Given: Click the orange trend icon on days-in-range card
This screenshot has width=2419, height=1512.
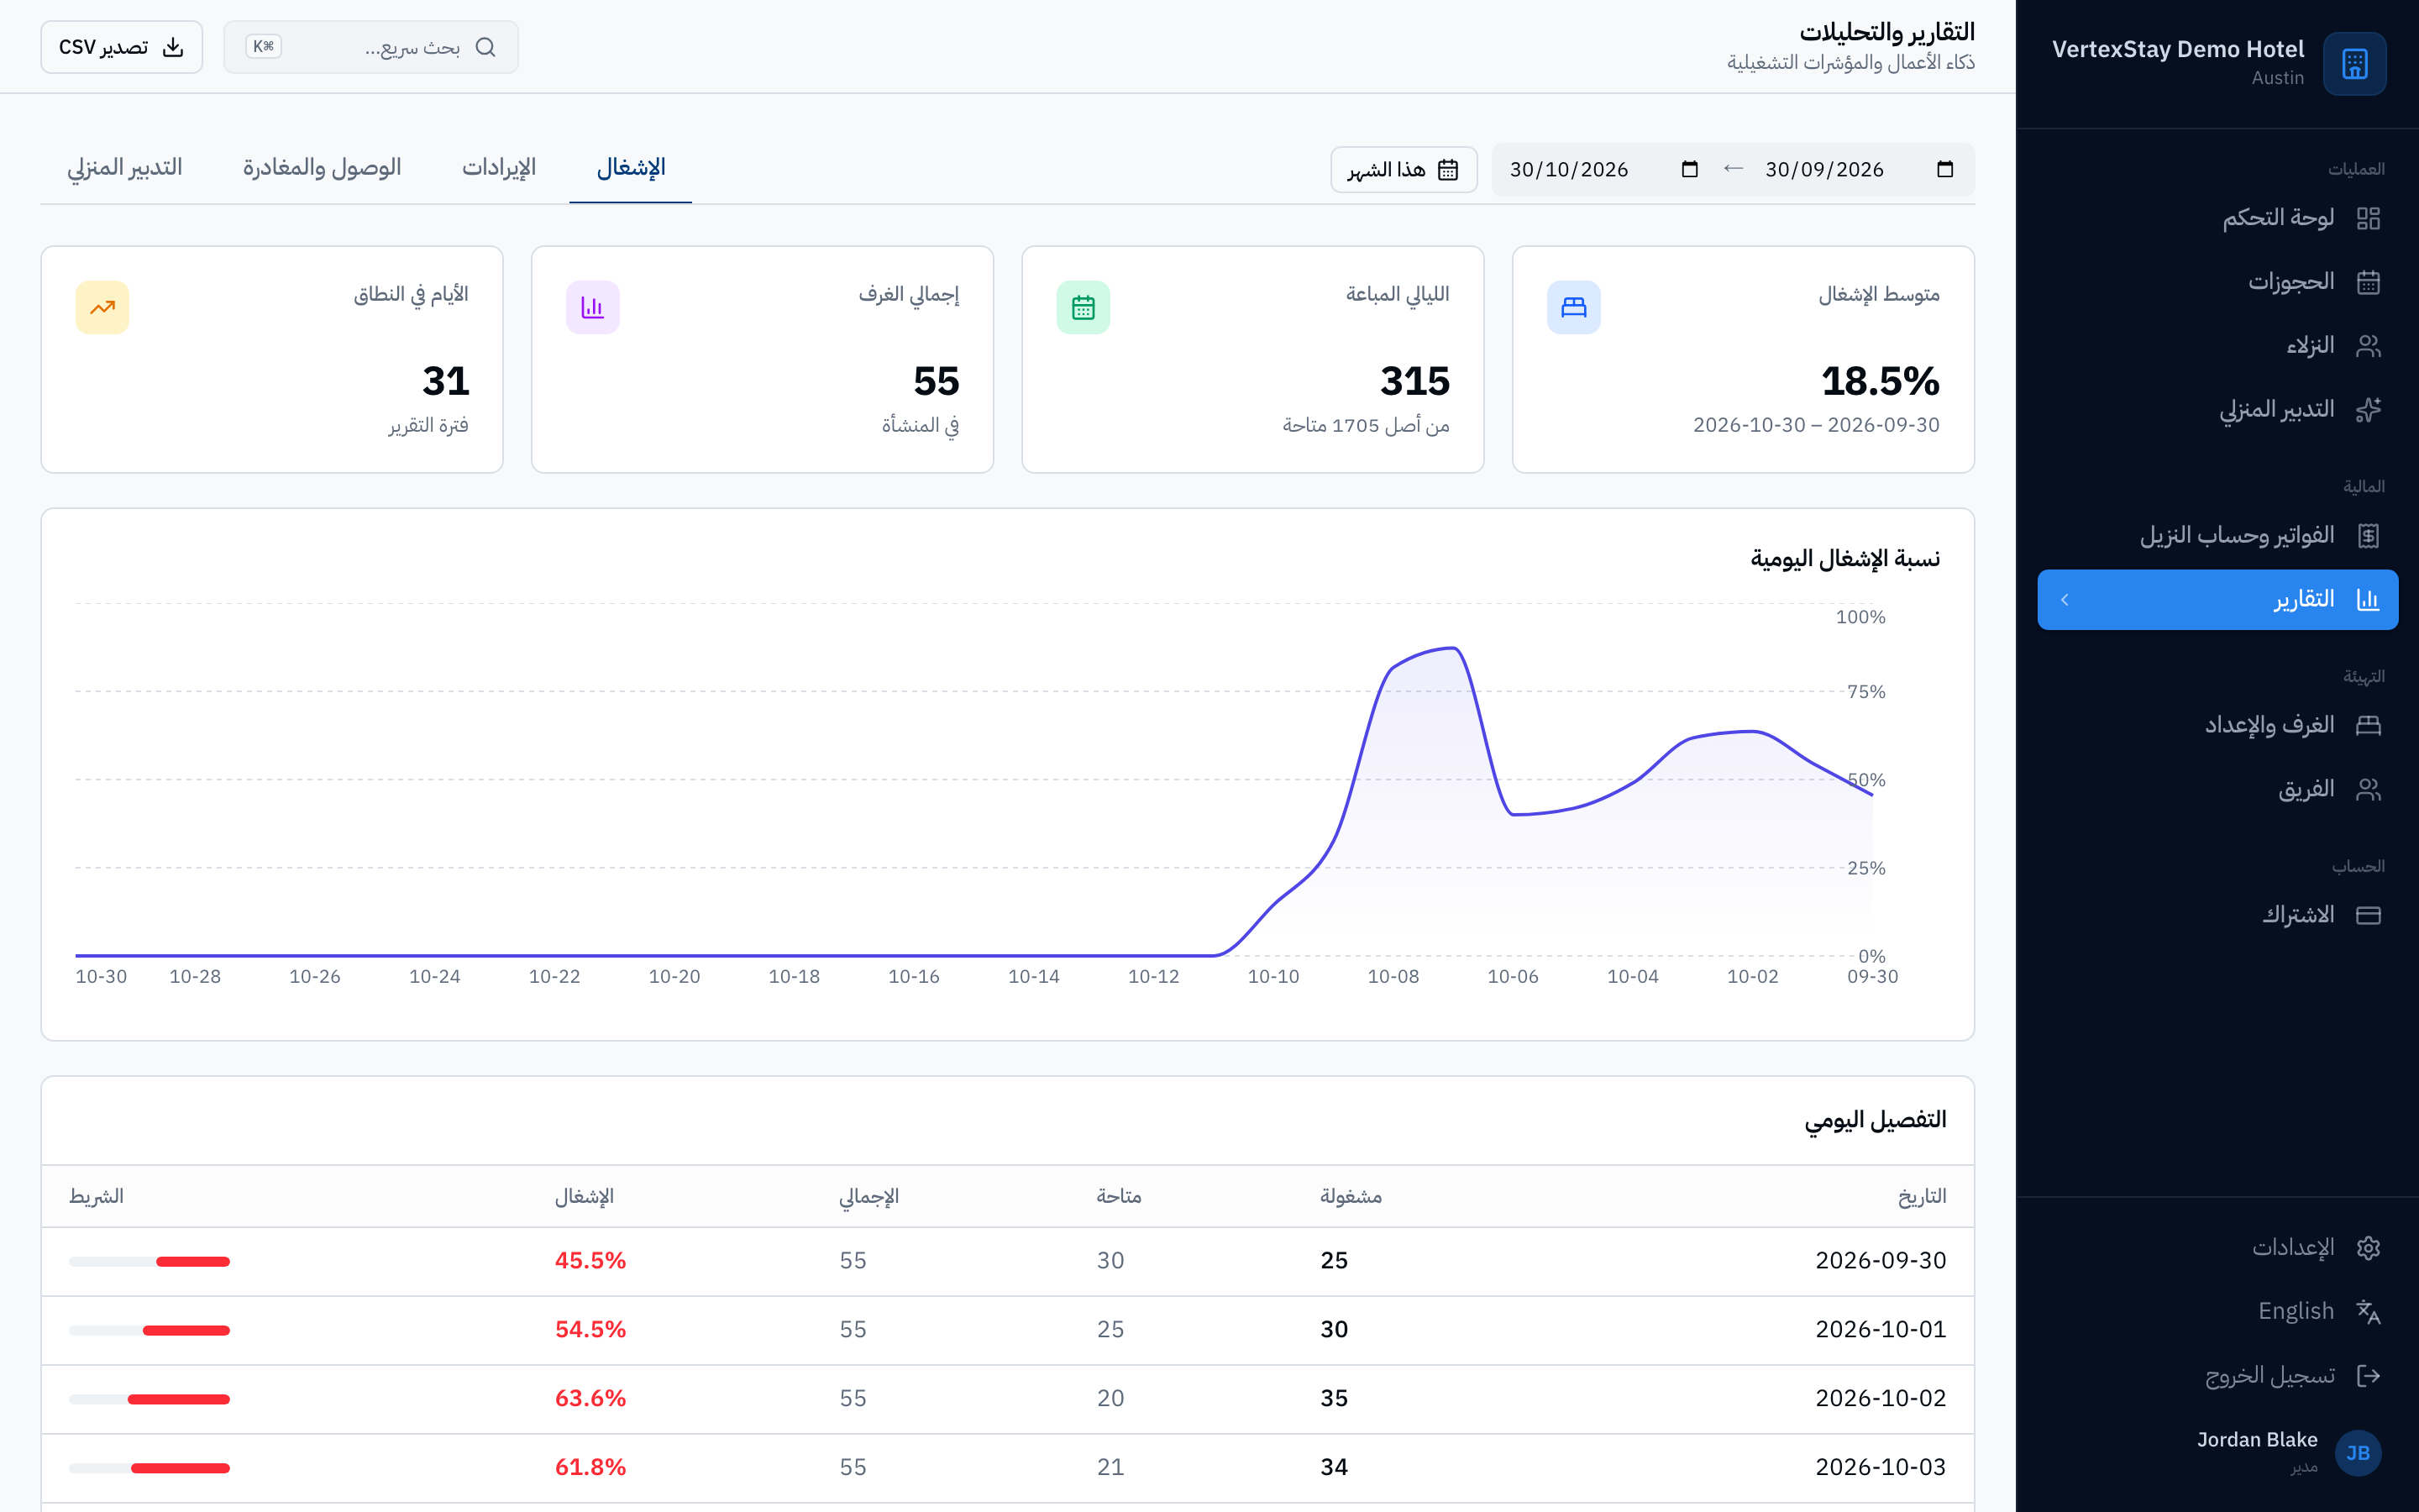Looking at the screenshot, I should [x=102, y=307].
